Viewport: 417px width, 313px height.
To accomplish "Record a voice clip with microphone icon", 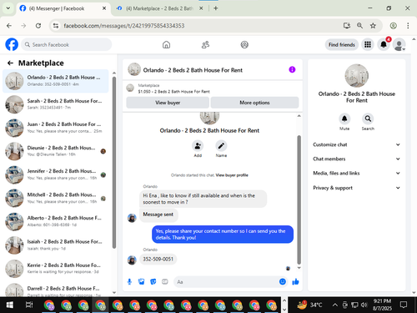I will click(x=129, y=282).
